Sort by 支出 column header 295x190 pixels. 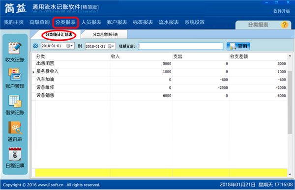[201, 56]
